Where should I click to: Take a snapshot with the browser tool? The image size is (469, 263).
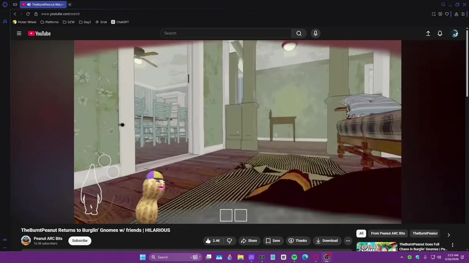[x=433, y=14]
